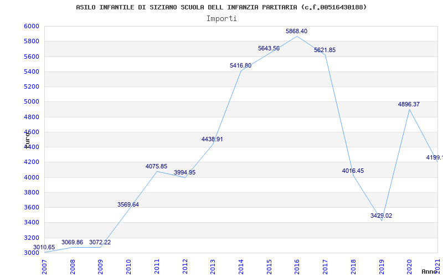Click the Euro y-axis title

[x=27, y=140]
